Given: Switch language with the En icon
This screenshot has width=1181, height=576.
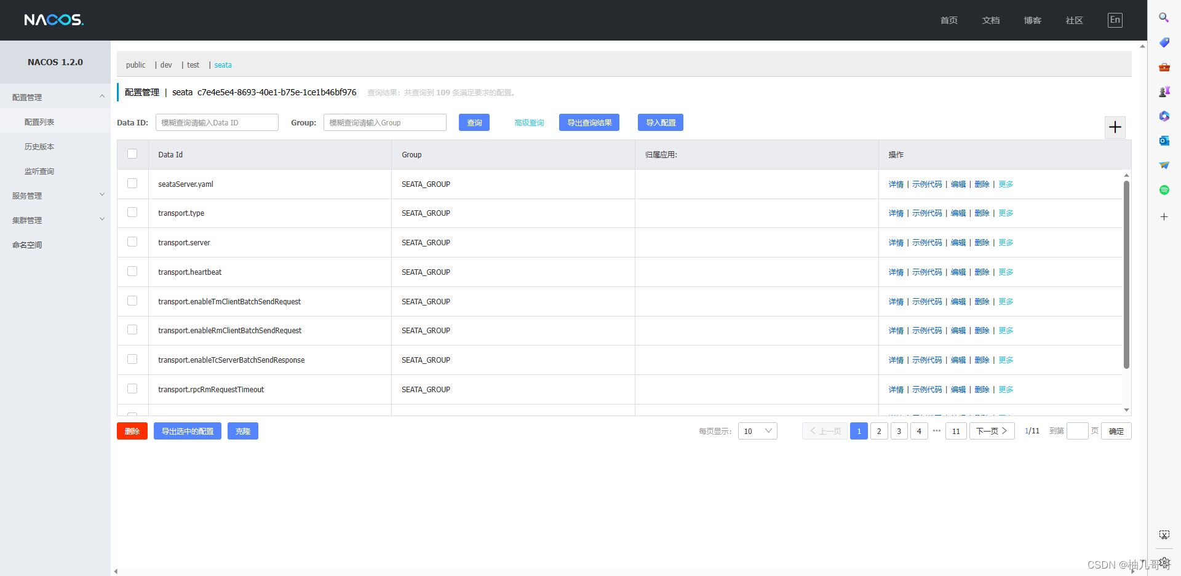Looking at the screenshot, I should (1115, 20).
